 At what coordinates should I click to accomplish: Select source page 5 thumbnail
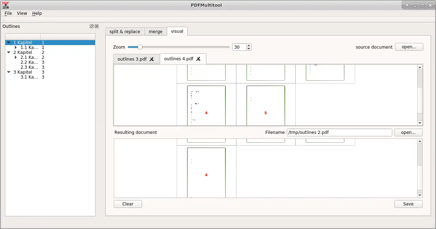click(266, 106)
